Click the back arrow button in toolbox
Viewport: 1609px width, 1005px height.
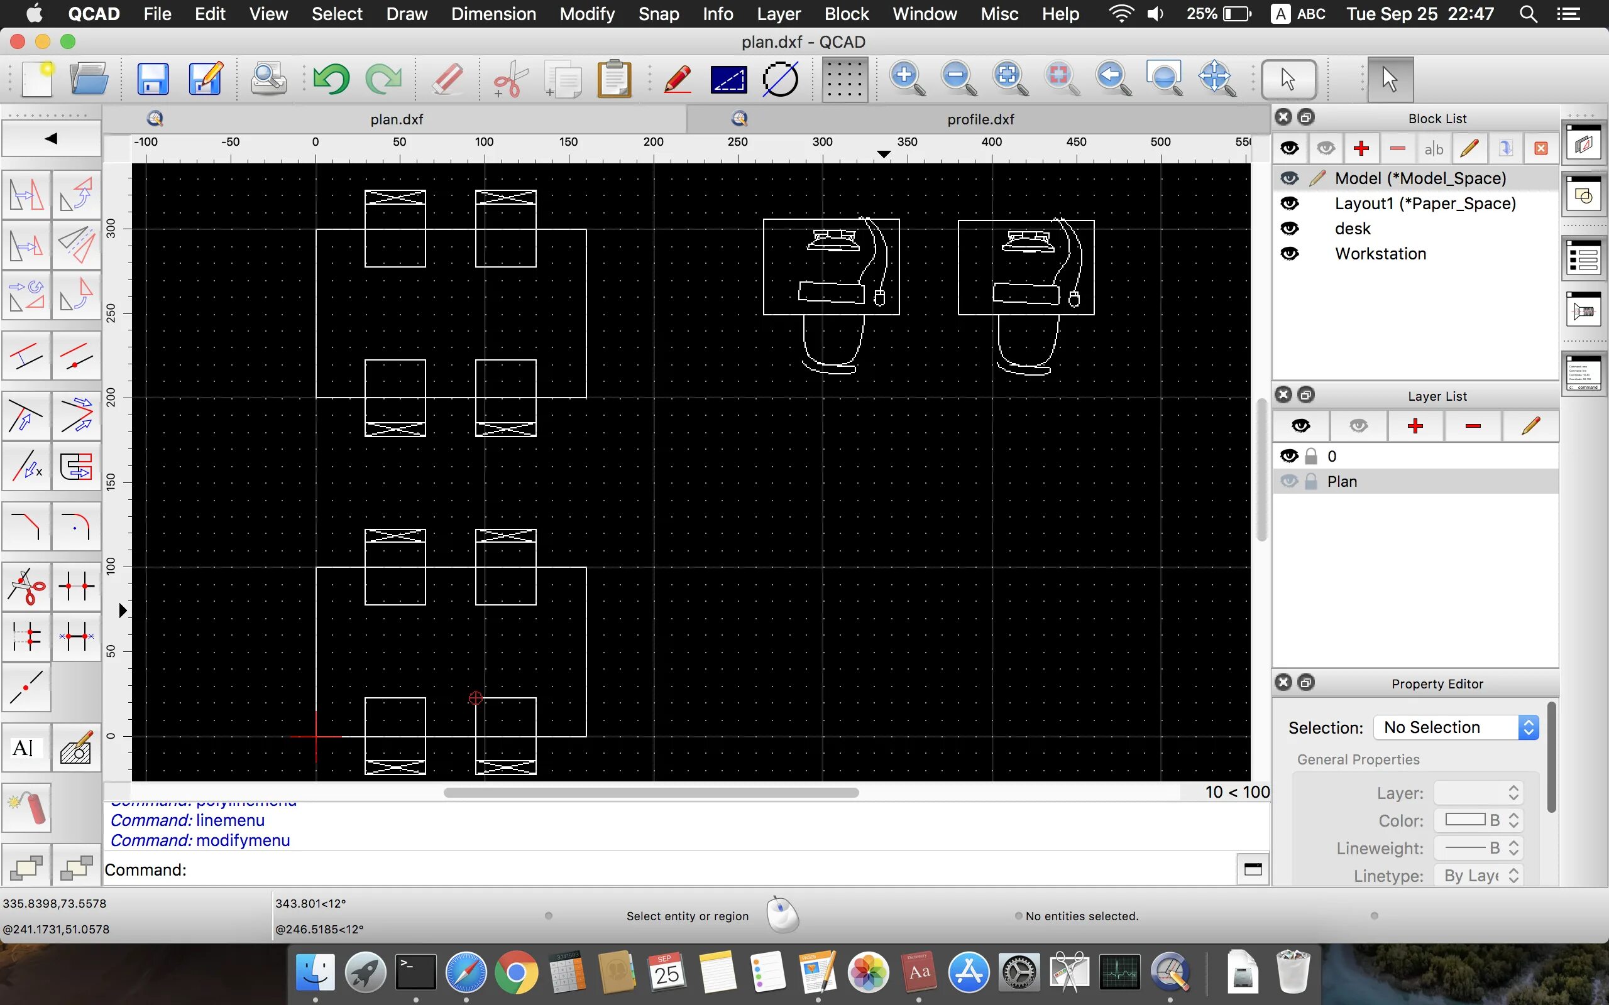coord(51,139)
